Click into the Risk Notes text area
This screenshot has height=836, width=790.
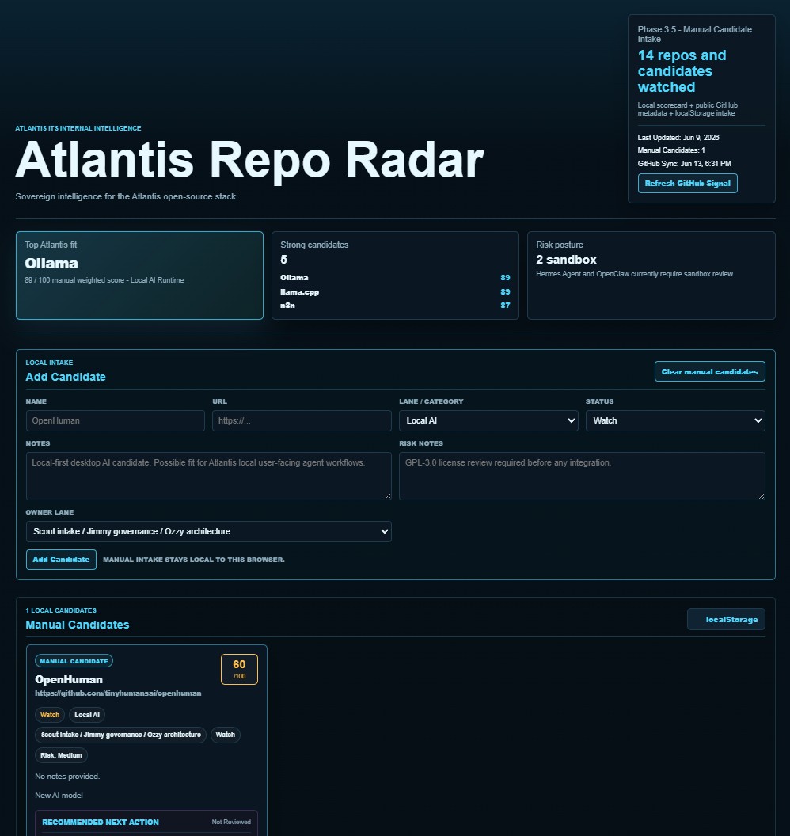582,476
